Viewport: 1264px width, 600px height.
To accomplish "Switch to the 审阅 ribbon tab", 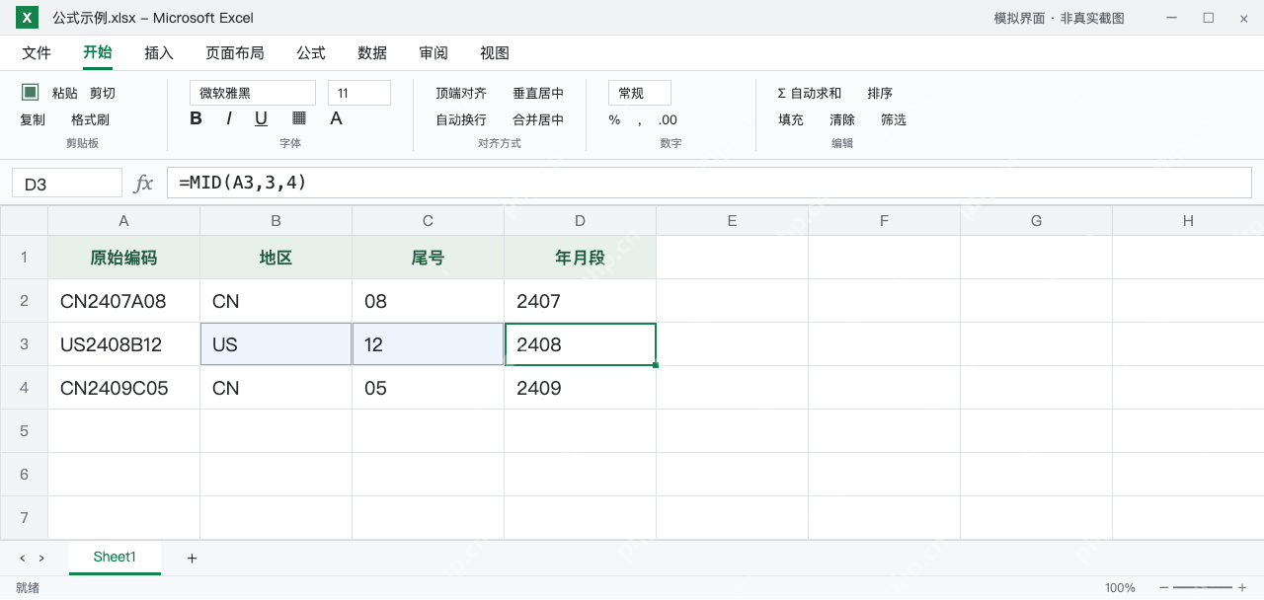I will tap(434, 53).
